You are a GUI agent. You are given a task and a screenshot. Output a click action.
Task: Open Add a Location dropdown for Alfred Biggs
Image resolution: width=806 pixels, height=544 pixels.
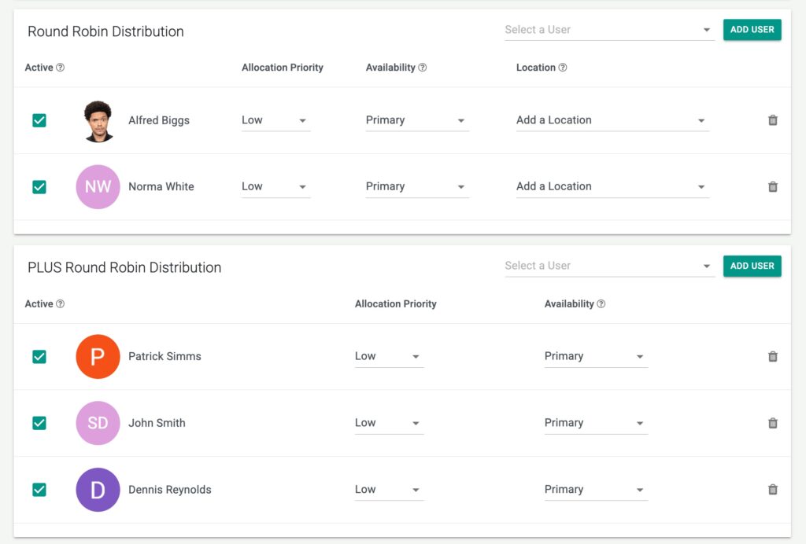(x=612, y=120)
